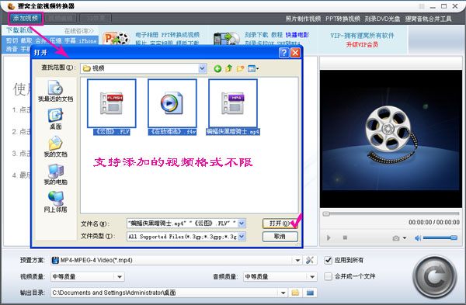Click the large round convert button
Viewport: 466px width, 305px height.
[434, 277]
